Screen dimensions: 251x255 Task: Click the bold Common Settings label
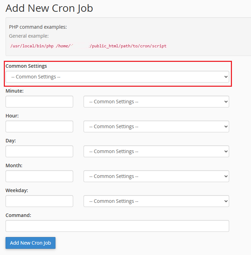(x=26, y=66)
